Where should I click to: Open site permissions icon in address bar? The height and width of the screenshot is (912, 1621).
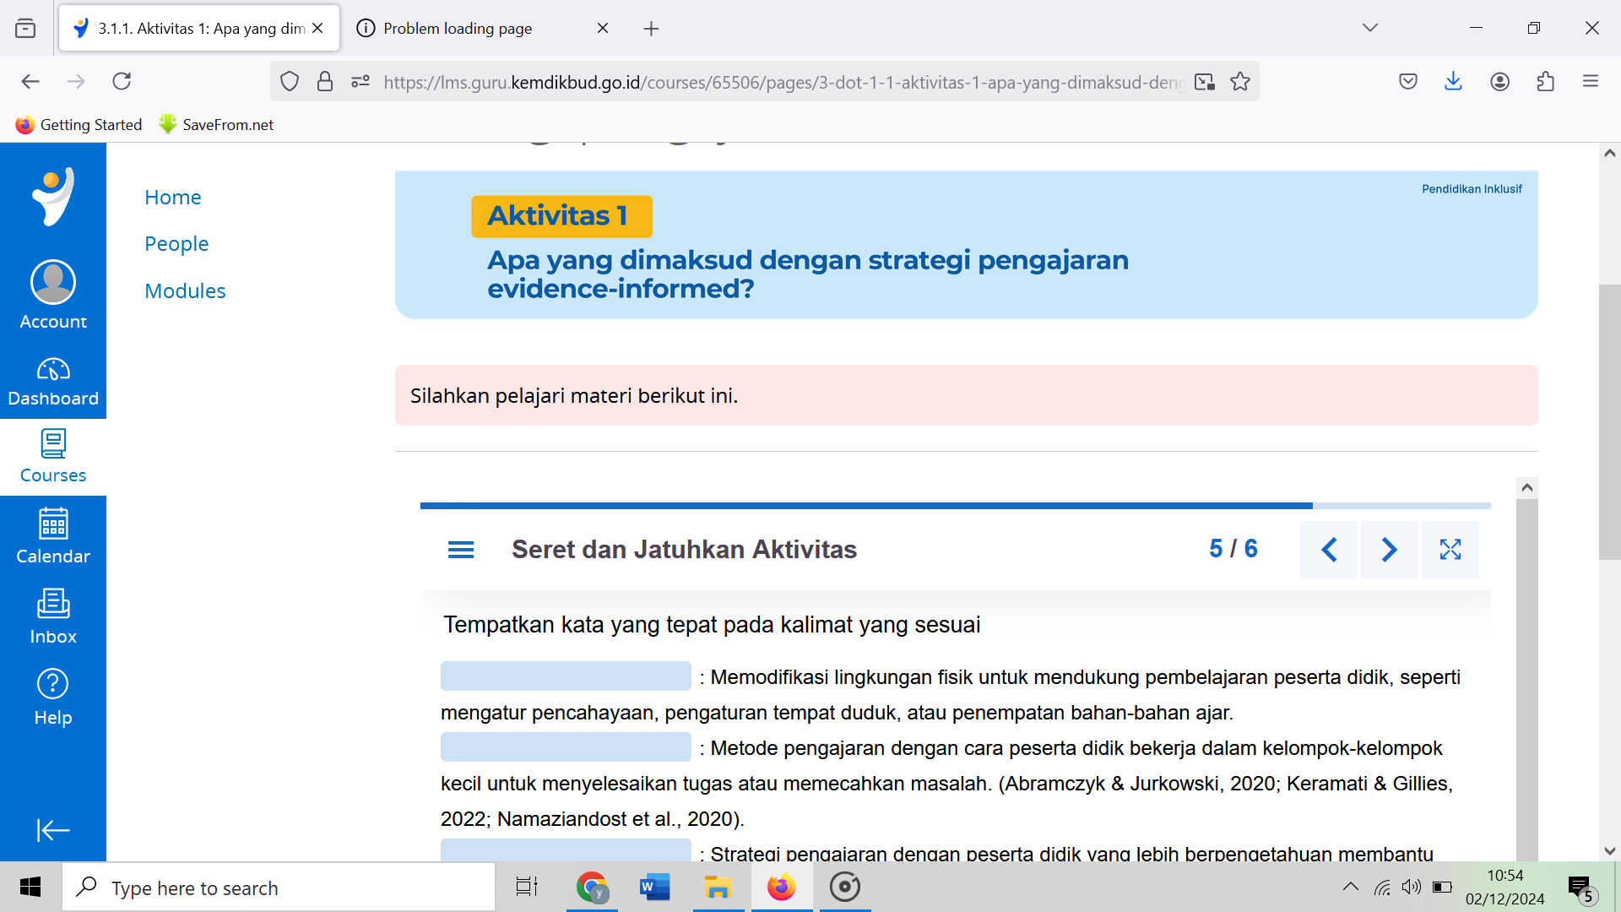(361, 81)
